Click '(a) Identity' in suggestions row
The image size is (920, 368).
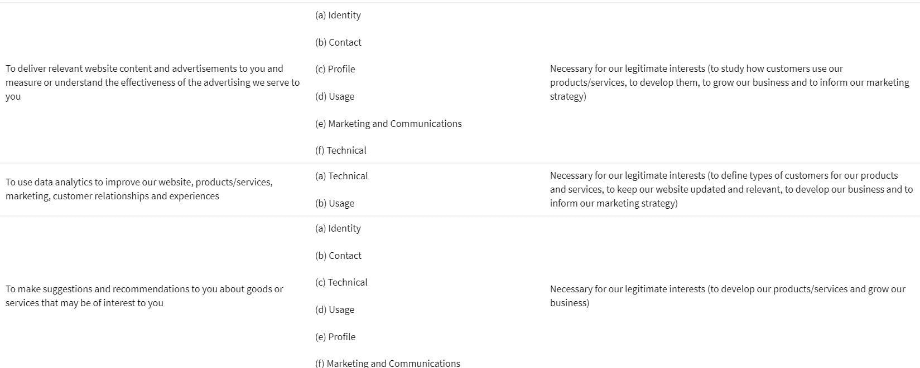coord(338,228)
